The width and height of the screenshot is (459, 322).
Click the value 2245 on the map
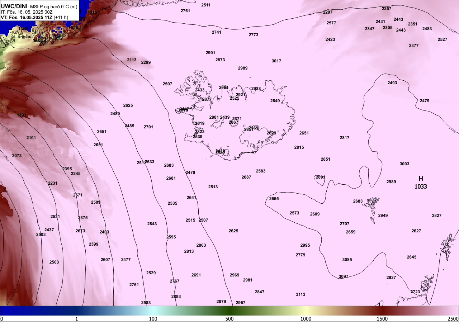coord(76,174)
